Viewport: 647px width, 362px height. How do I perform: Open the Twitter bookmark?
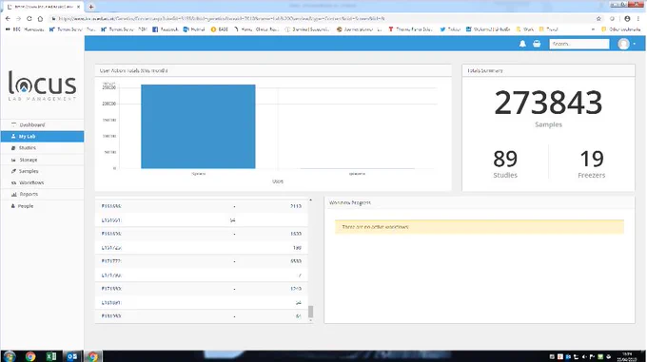(x=450, y=29)
